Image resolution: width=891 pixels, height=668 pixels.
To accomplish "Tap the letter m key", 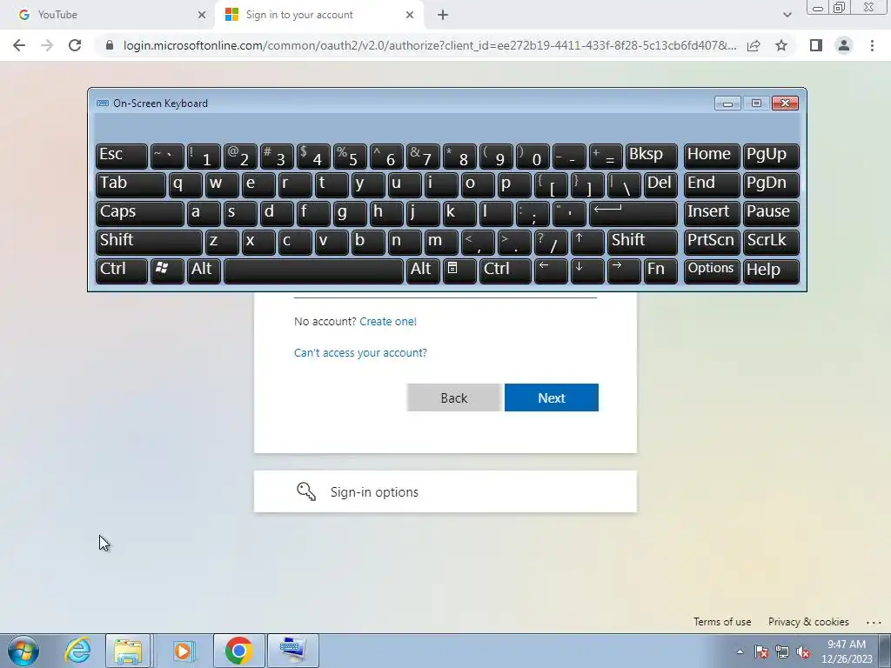I will point(441,242).
